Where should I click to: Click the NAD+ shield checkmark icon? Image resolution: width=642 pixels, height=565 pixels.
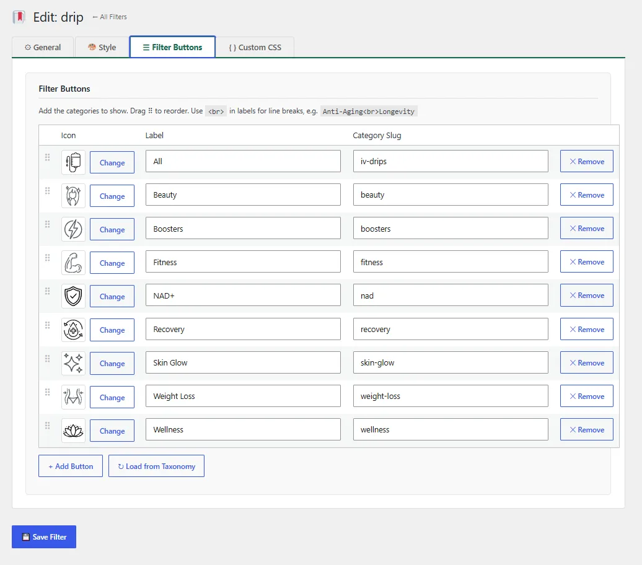pos(73,296)
